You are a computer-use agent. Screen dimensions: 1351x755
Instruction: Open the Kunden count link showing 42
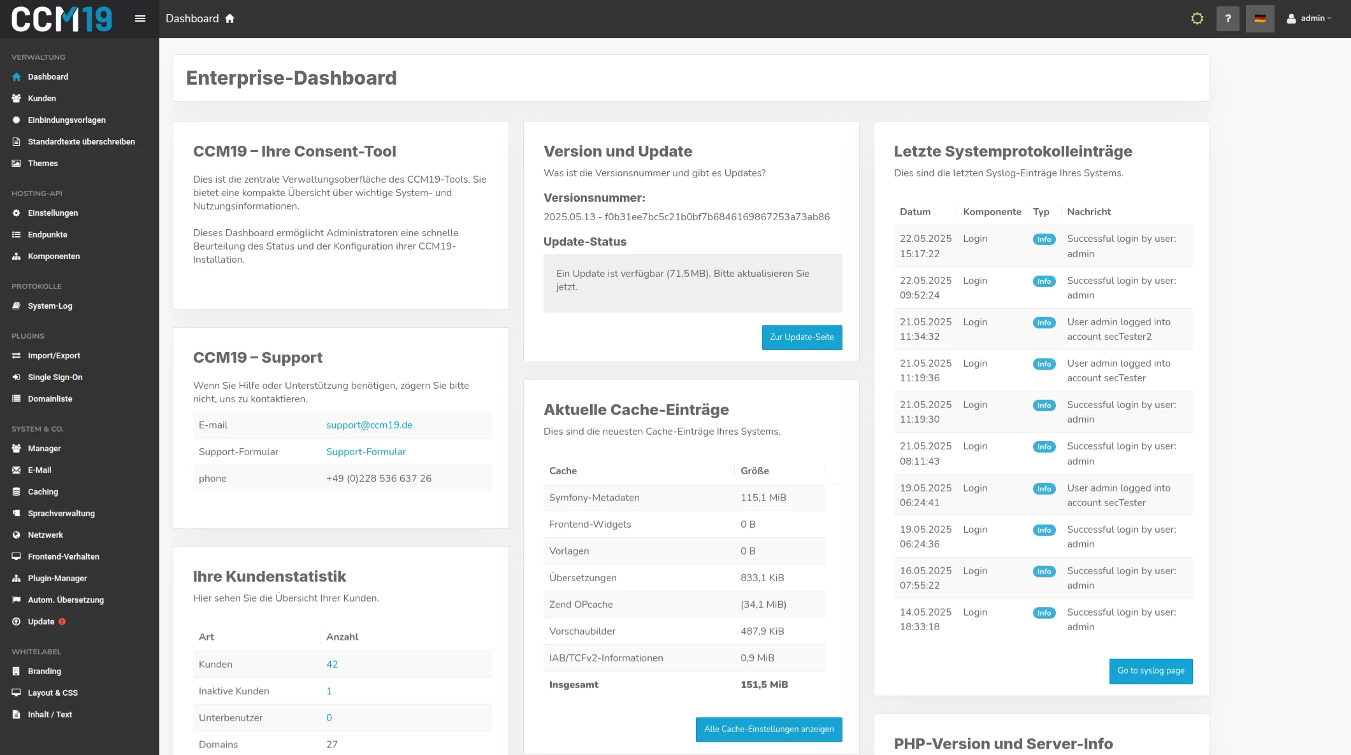332,664
